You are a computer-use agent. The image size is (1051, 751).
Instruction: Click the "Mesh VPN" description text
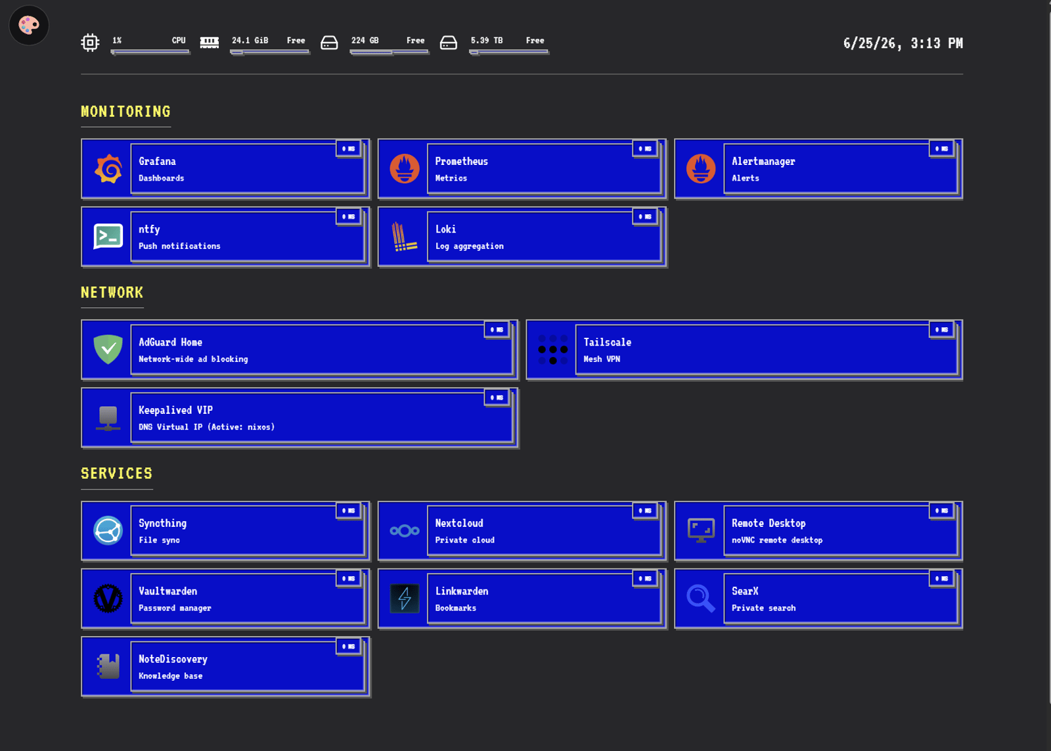pyautogui.click(x=602, y=359)
